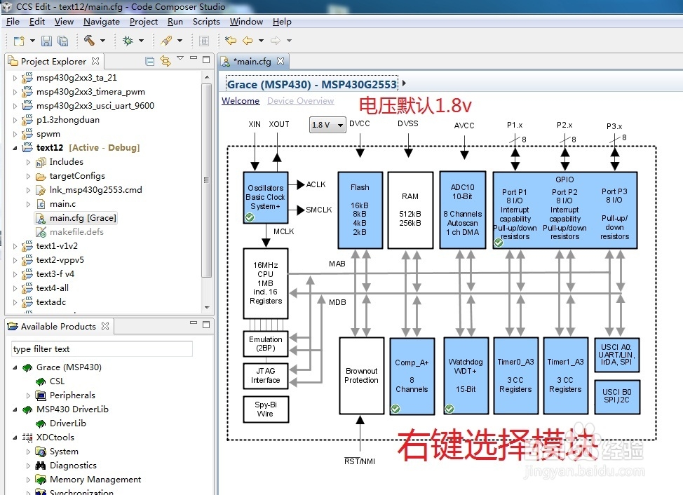Click the Available Products filter text field
The image size is (683, 495).
101,348
